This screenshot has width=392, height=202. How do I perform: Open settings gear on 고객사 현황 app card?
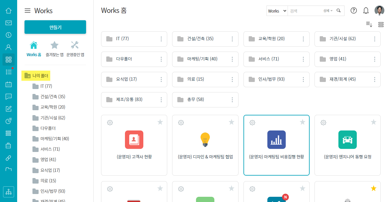coord(110,122)
